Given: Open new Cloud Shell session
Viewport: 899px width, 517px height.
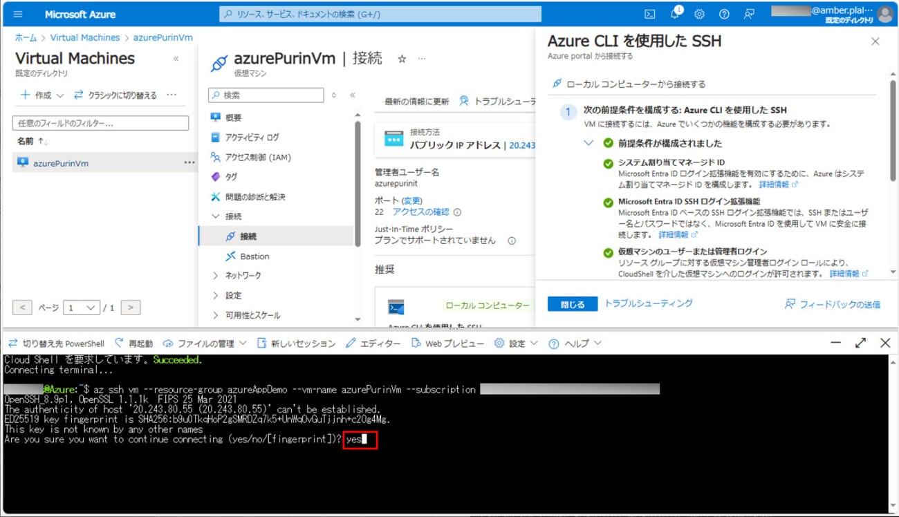Looking at the screenshot, I should point(296,344).
